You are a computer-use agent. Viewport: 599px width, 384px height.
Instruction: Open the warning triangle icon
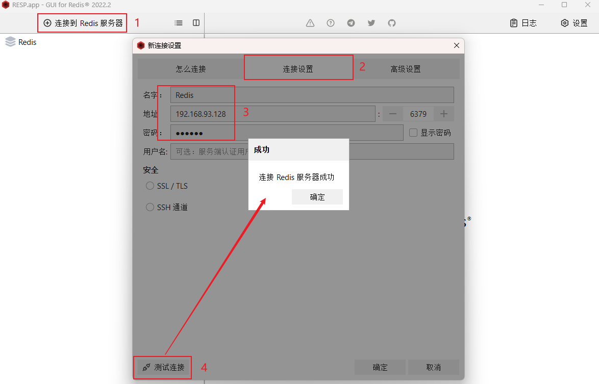tap(310, 23)
